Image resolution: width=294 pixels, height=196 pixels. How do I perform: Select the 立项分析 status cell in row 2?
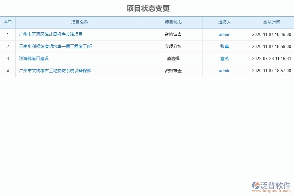click(173, 46)
